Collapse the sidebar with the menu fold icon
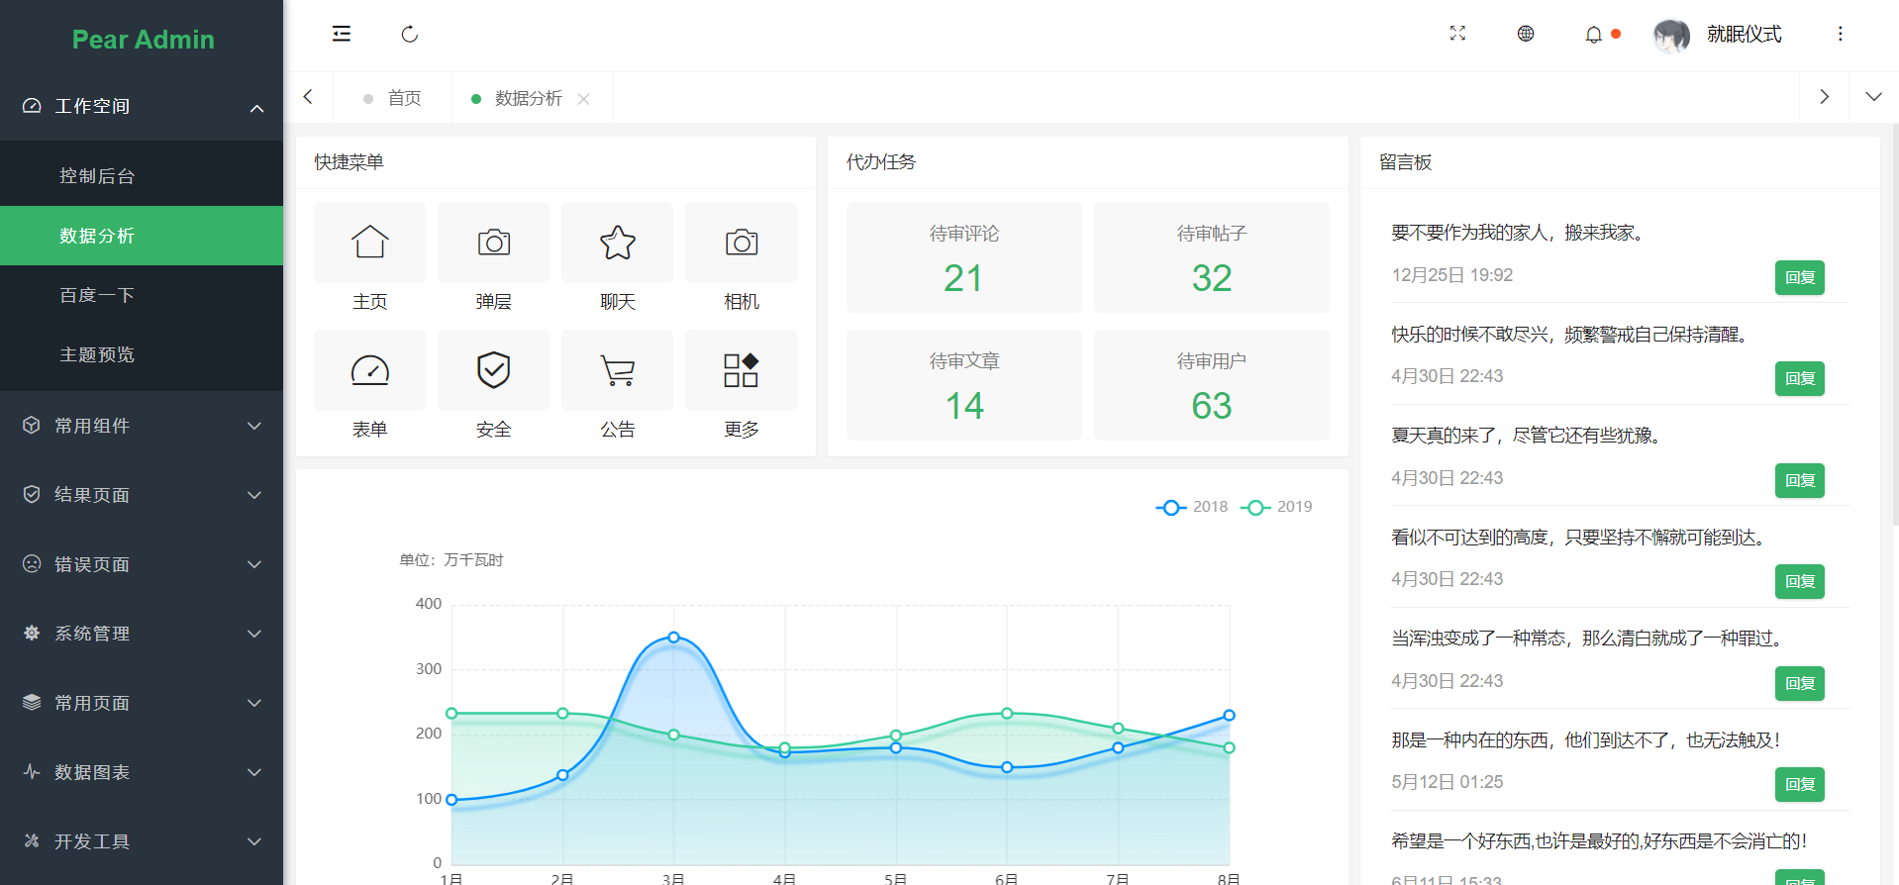1899x885 pixels. (x=342, y=35)
